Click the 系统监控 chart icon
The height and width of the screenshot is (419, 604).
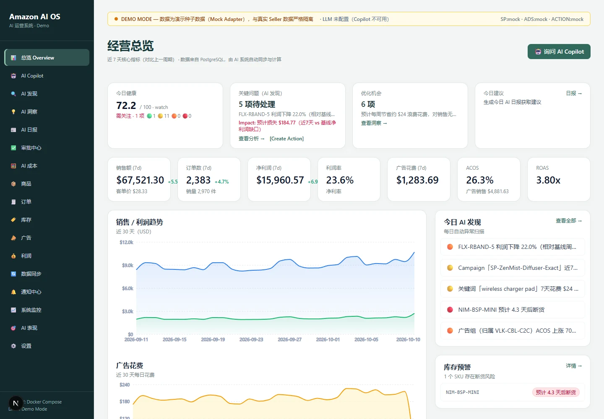[x=13, y=310]
